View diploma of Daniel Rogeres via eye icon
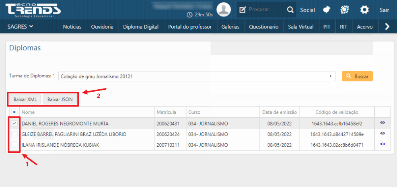Screen dimensions: 397x187 click(383, 123)
